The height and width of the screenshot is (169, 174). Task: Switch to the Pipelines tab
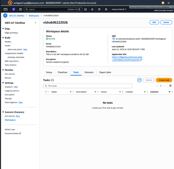pyautogui.click(x=62, y=72)
